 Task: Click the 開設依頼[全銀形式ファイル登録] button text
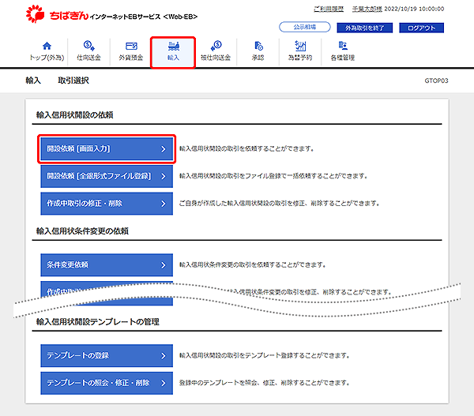tap(99, 176)
